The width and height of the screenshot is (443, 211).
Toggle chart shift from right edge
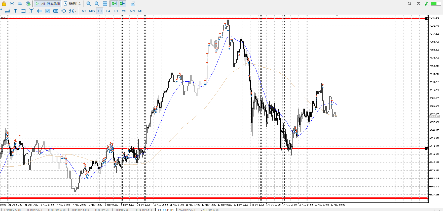tap(122, 4)
